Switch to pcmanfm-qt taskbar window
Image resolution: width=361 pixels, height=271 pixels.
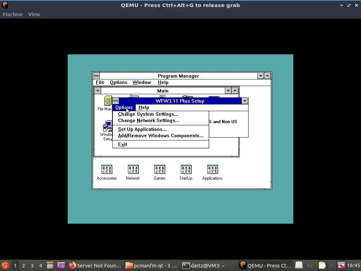(x=152, y=265)
